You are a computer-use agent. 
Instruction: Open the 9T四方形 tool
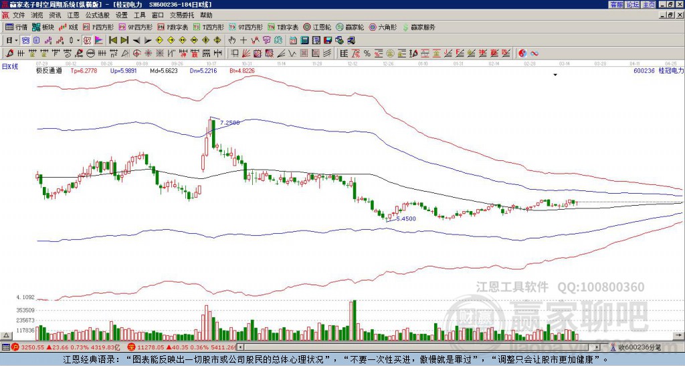(x=246, y=27)
